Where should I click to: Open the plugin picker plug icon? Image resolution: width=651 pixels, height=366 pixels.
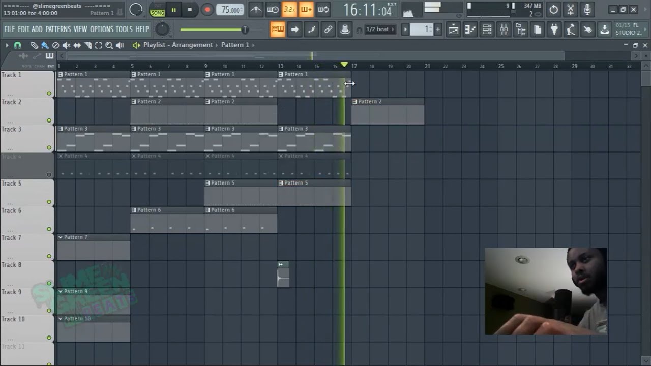pyautogui.click(x=554, y=29)
